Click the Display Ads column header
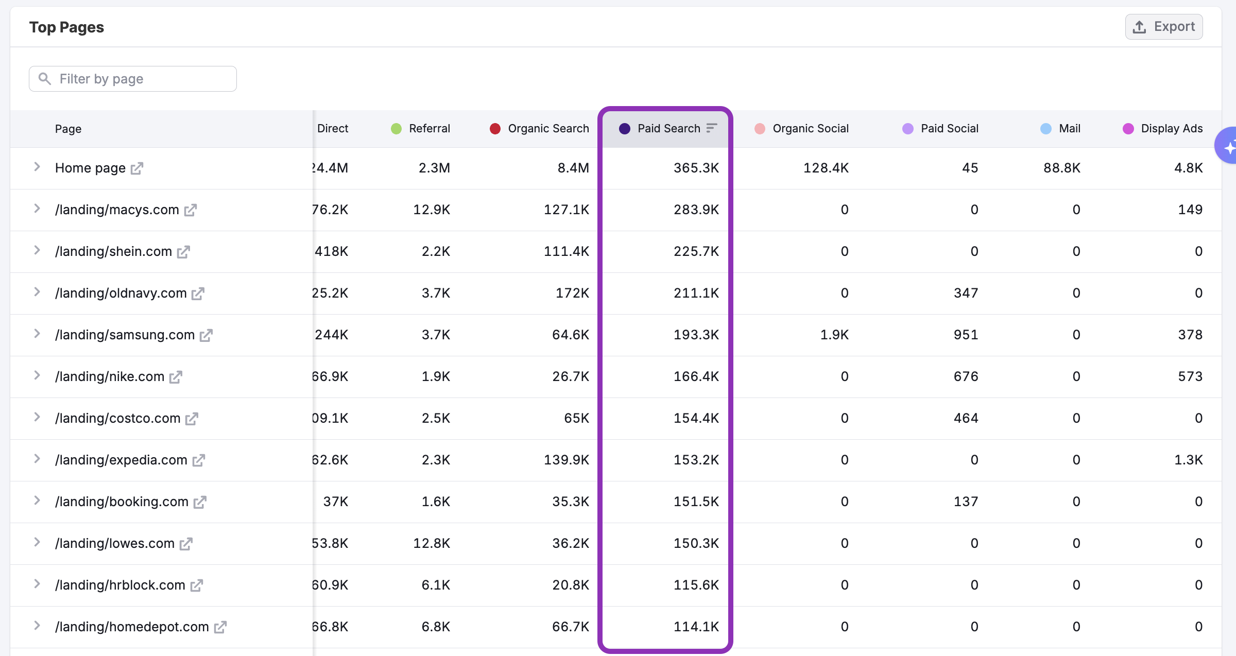The width and height of the screenshot is (1236, 656). point(1171,129)
